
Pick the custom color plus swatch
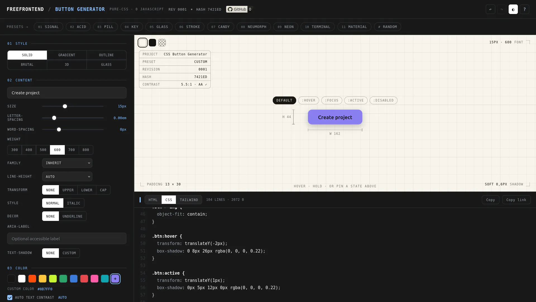click(x=115, y=279)
